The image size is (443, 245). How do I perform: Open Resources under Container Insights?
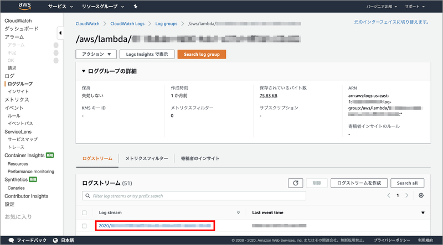coord(18,164)
